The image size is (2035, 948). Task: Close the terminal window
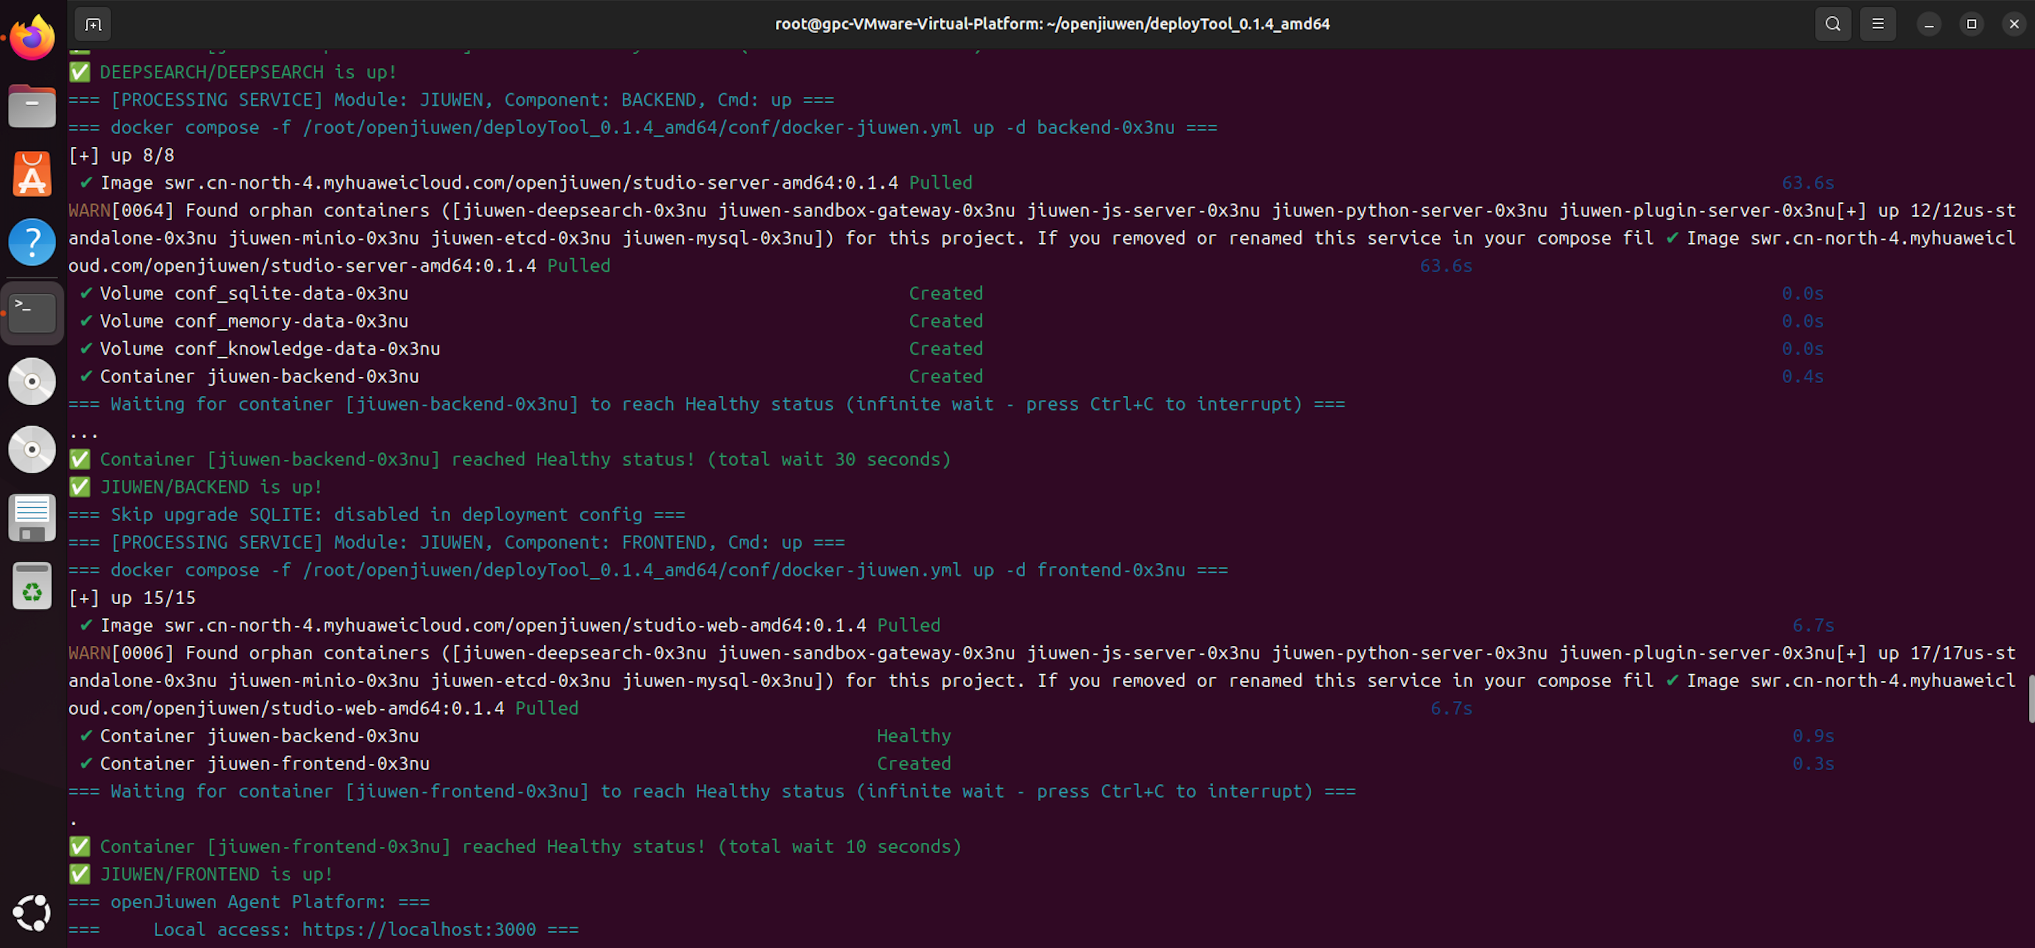[x=2013, y=24]
